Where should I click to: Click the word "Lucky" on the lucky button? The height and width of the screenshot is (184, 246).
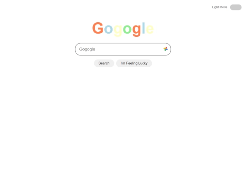pyautogui.click(x=143, y=63)
